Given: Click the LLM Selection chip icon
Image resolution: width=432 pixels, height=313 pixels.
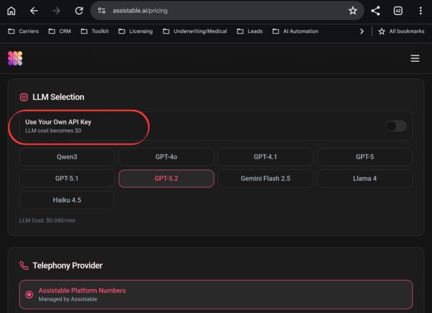Looking at the screenshot, I should pos(24,97).
